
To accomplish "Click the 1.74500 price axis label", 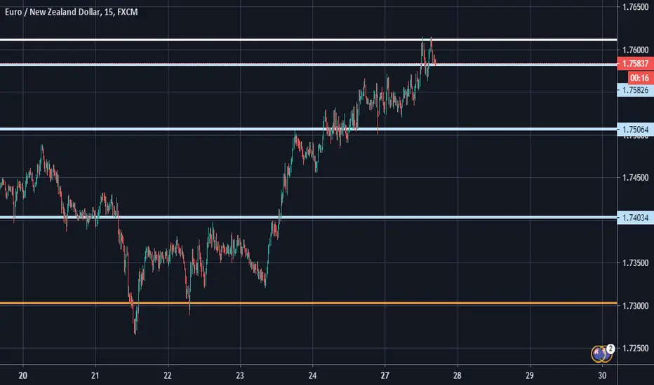I will pos(635,178).
